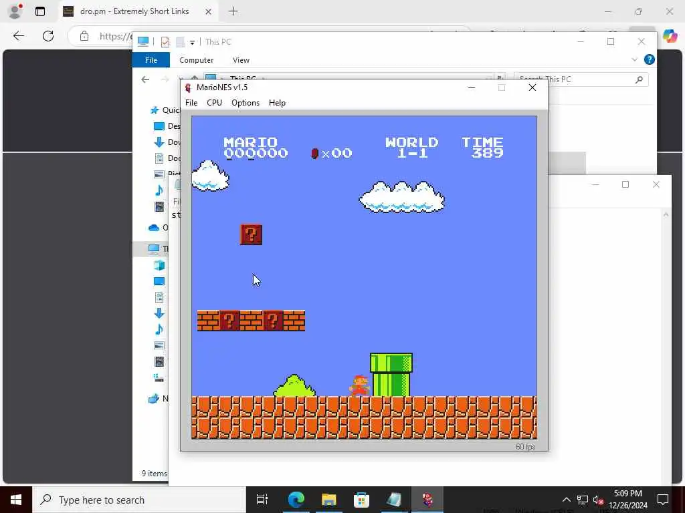This screenshot has width=685, height=513.
Task: Open the File menu in MarioNES
Action: 191,102
